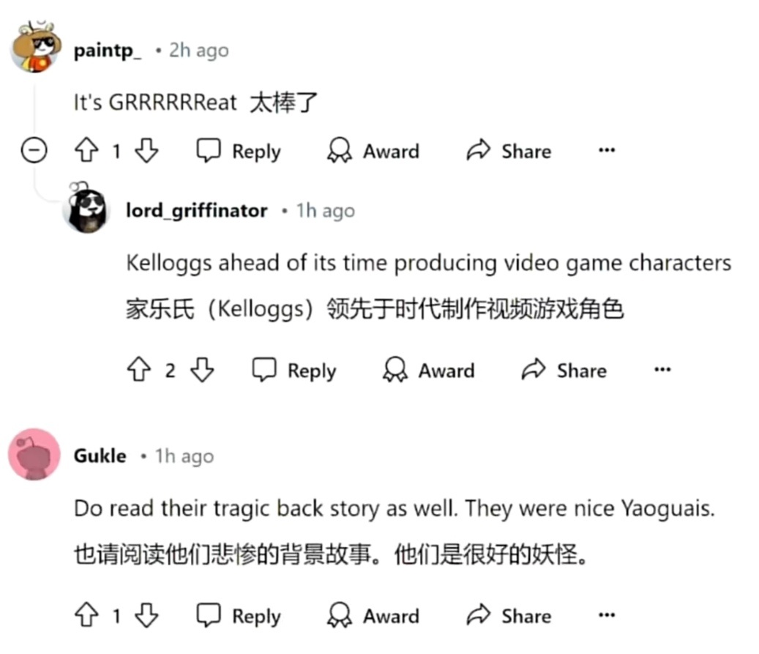Downvote Gukle's Yaoguais comment
Viewport: 759px width, 654px height.
coord(146,614)
